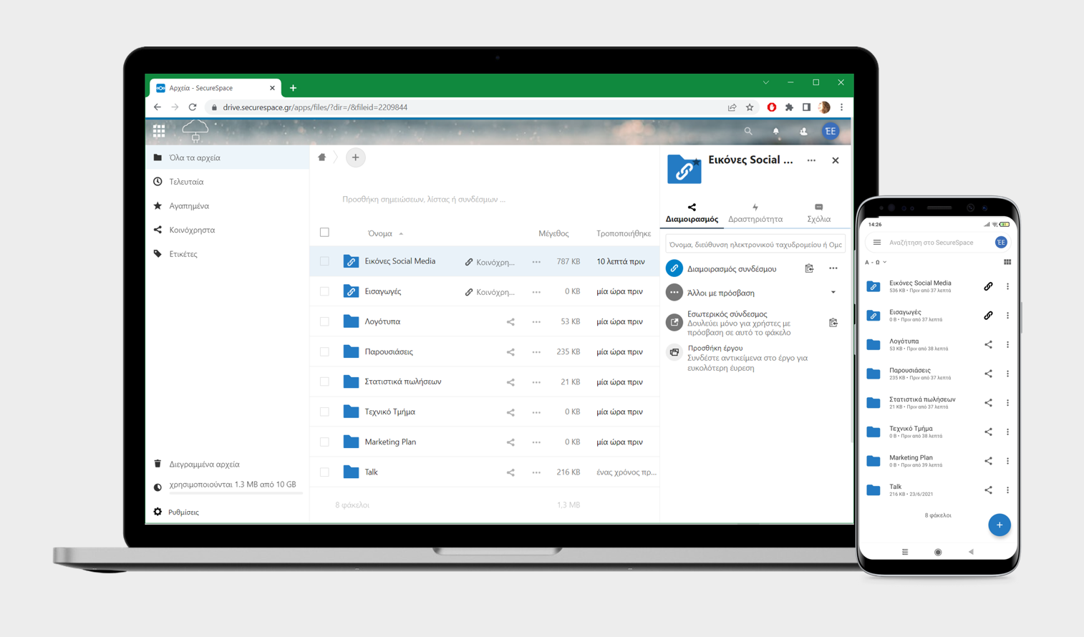Switch to Σχόλια tab
The width and height of the screenshot is (1084, 637).
click(818, 213)
